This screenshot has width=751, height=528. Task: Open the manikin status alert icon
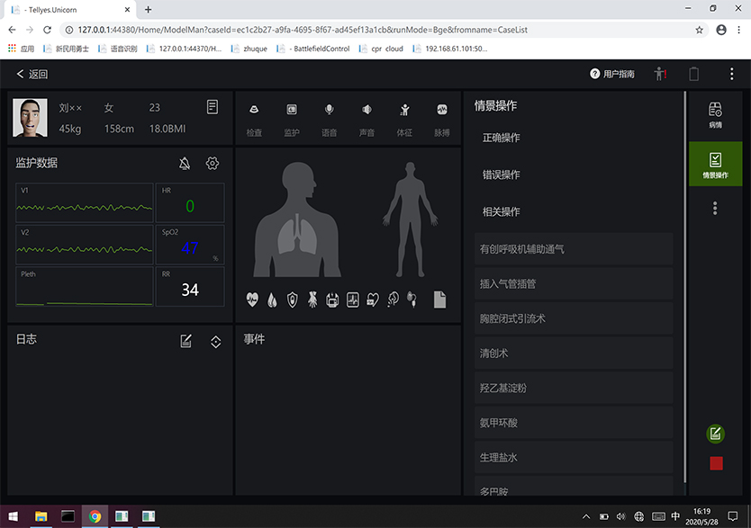coord(660,74)
